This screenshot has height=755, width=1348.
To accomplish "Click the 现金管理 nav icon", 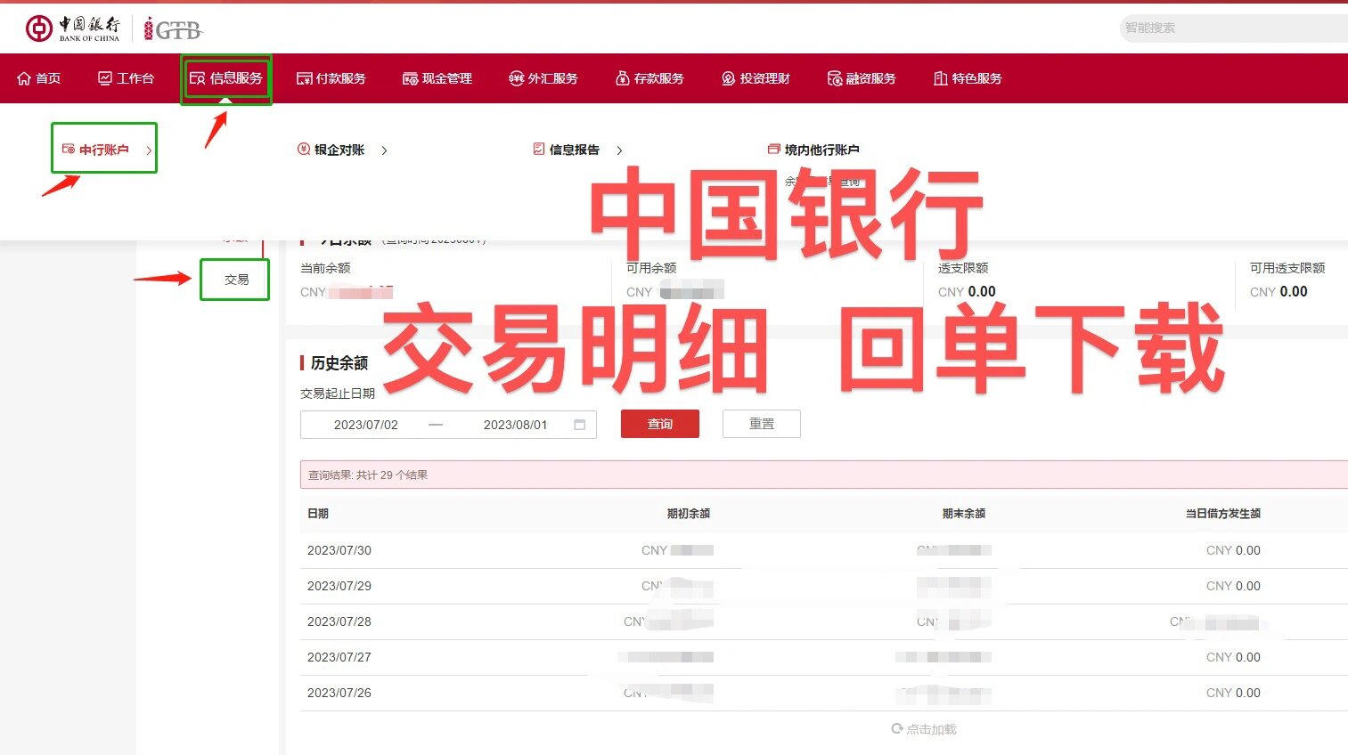I will [x=410, y=78].
